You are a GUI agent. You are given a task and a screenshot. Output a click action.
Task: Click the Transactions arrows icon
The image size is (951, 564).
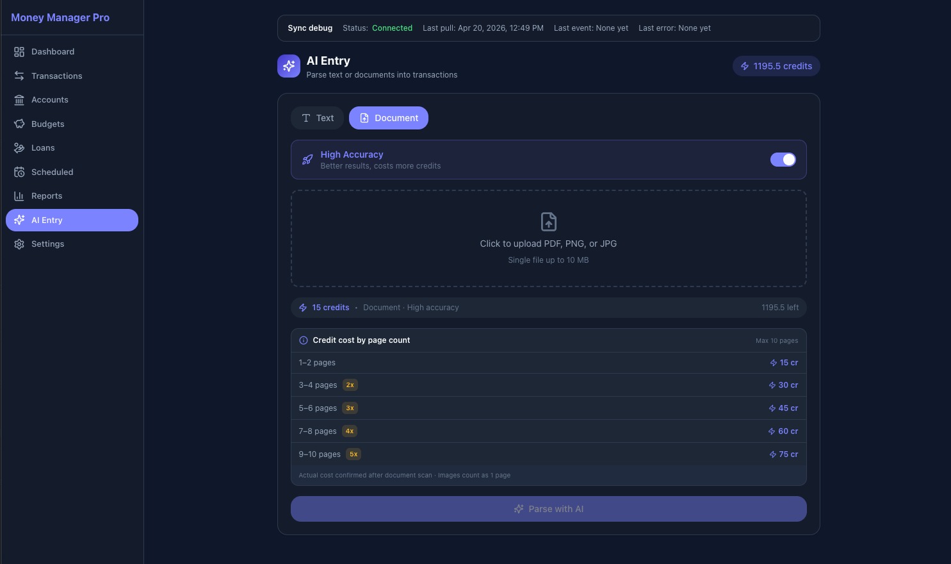(19, 76)
